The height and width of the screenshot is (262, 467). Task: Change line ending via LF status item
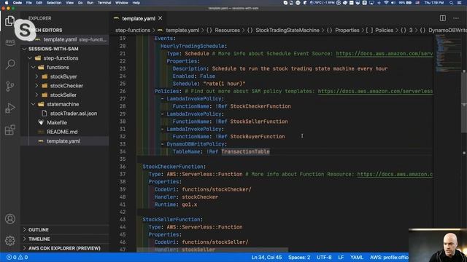341,257
